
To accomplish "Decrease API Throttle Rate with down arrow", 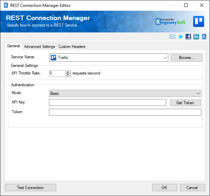I will coord(68,75).
